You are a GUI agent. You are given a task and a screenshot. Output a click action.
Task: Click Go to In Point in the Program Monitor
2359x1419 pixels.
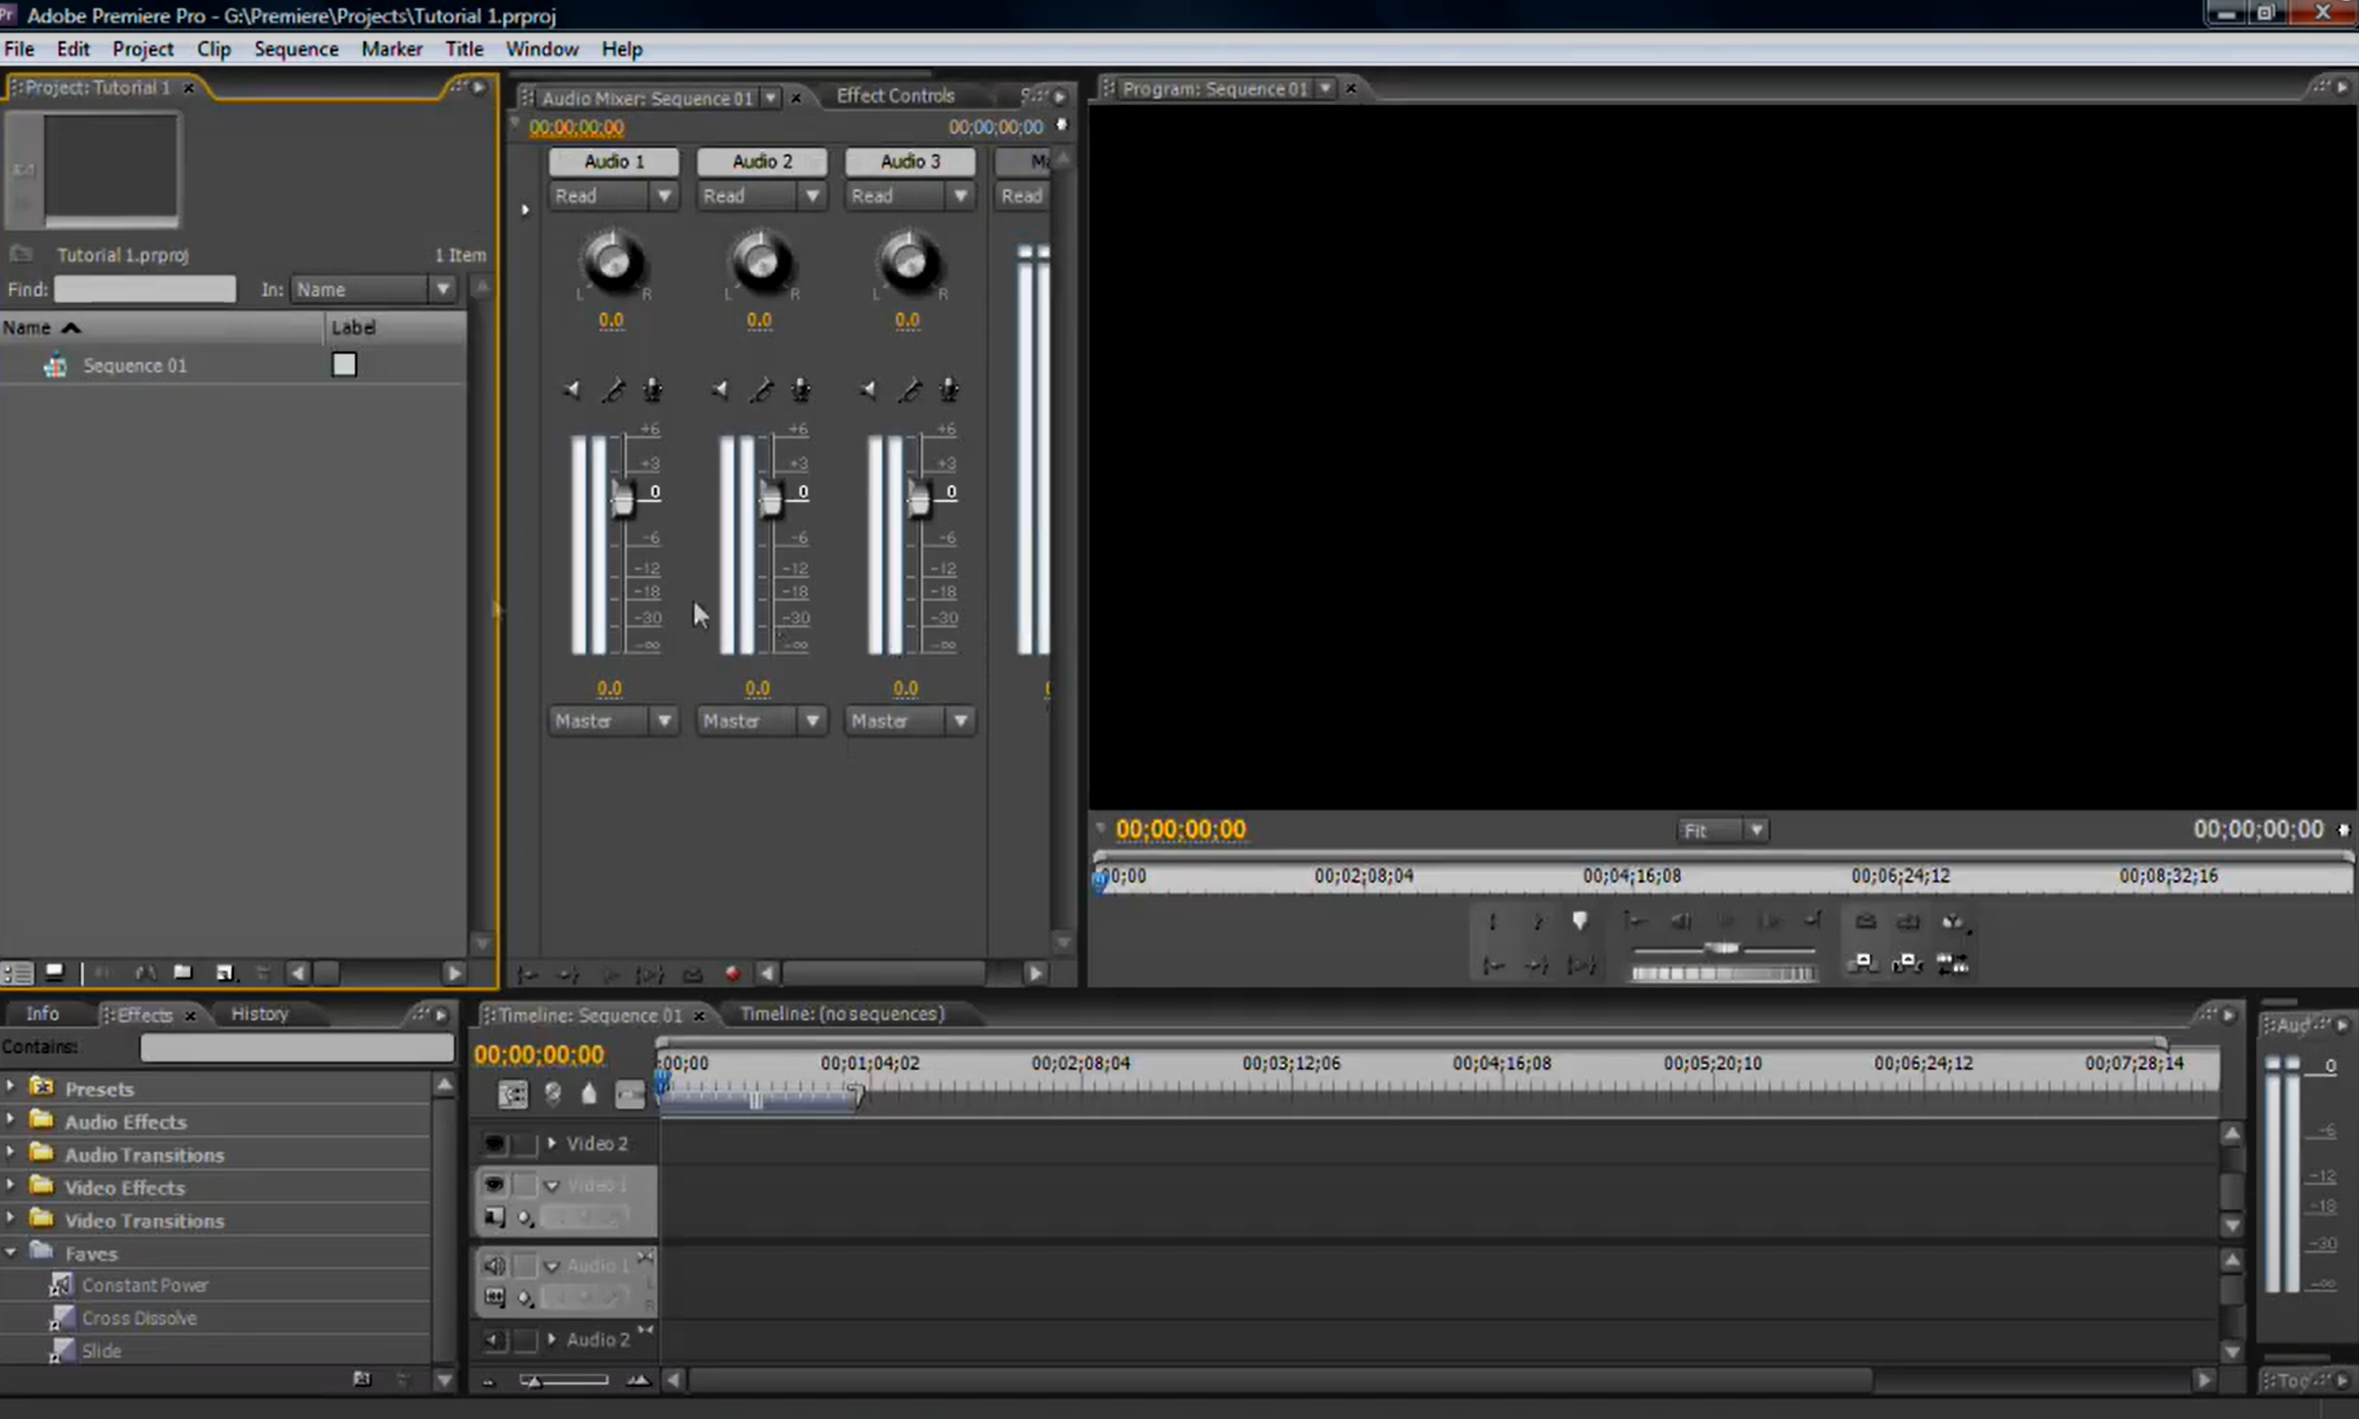pyautogui.click(x=1637, y=920)
